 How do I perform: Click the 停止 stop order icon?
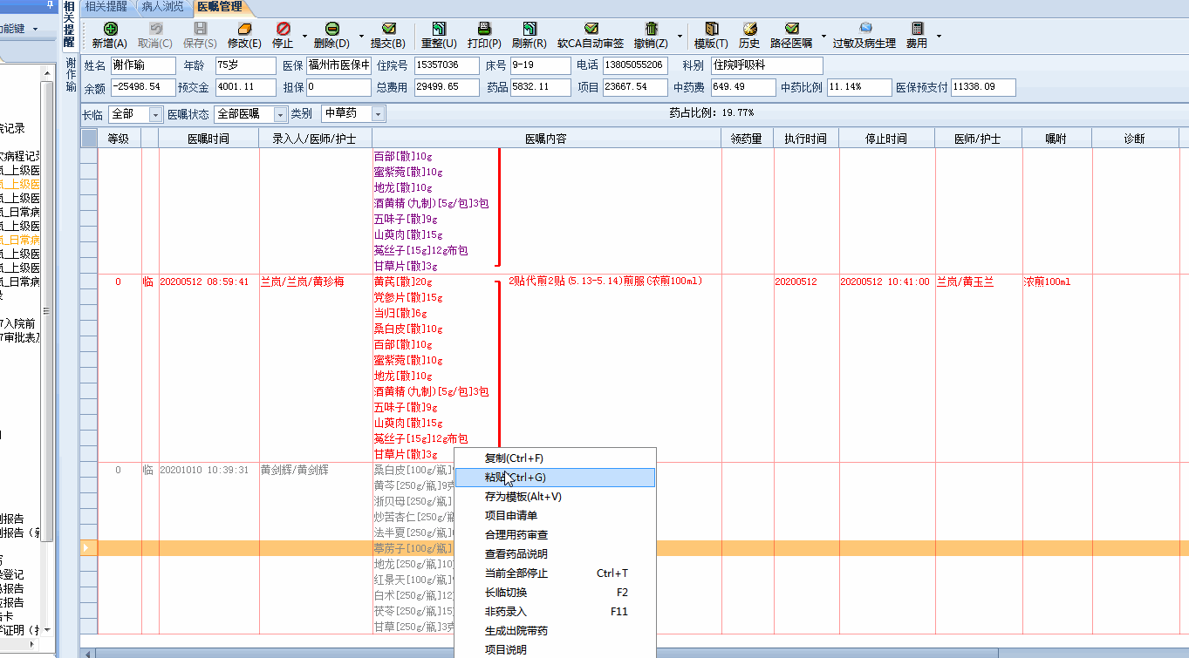(x=284, y=30)
